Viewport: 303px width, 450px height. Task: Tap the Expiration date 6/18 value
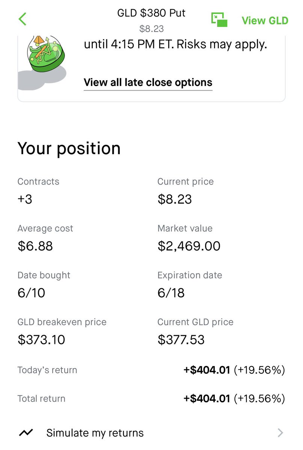171,292
